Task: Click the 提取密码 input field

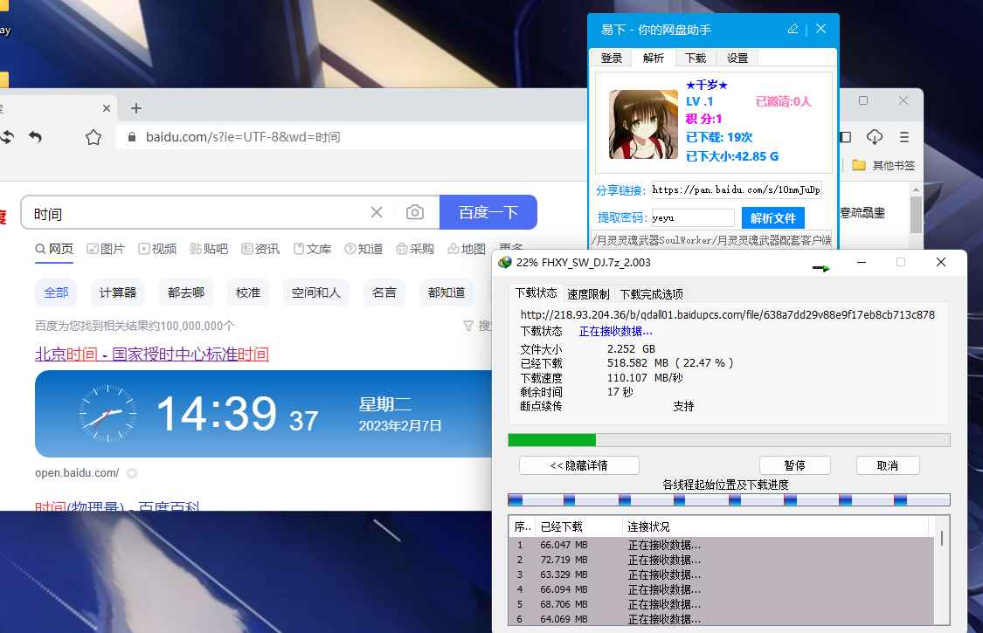Action: (693, 217)
